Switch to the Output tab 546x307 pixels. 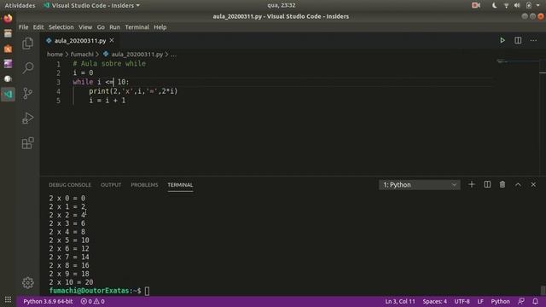[111, 185]
